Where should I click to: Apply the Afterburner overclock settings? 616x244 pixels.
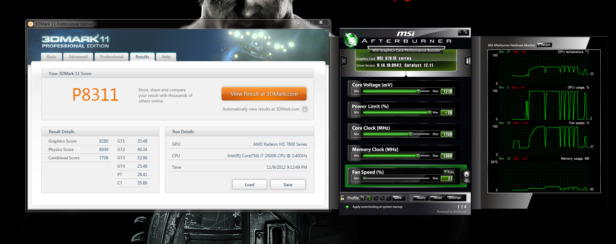420,198
